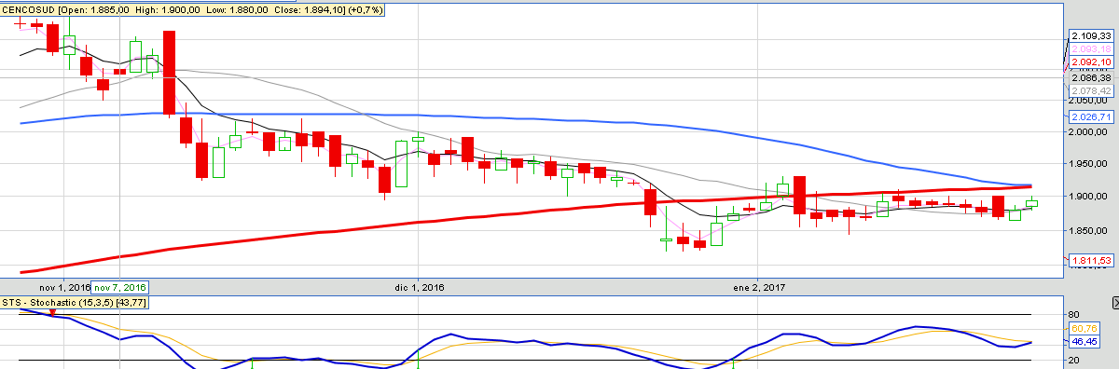Select the orange 60,76 stochastic value tag

tap(1084, 328)
